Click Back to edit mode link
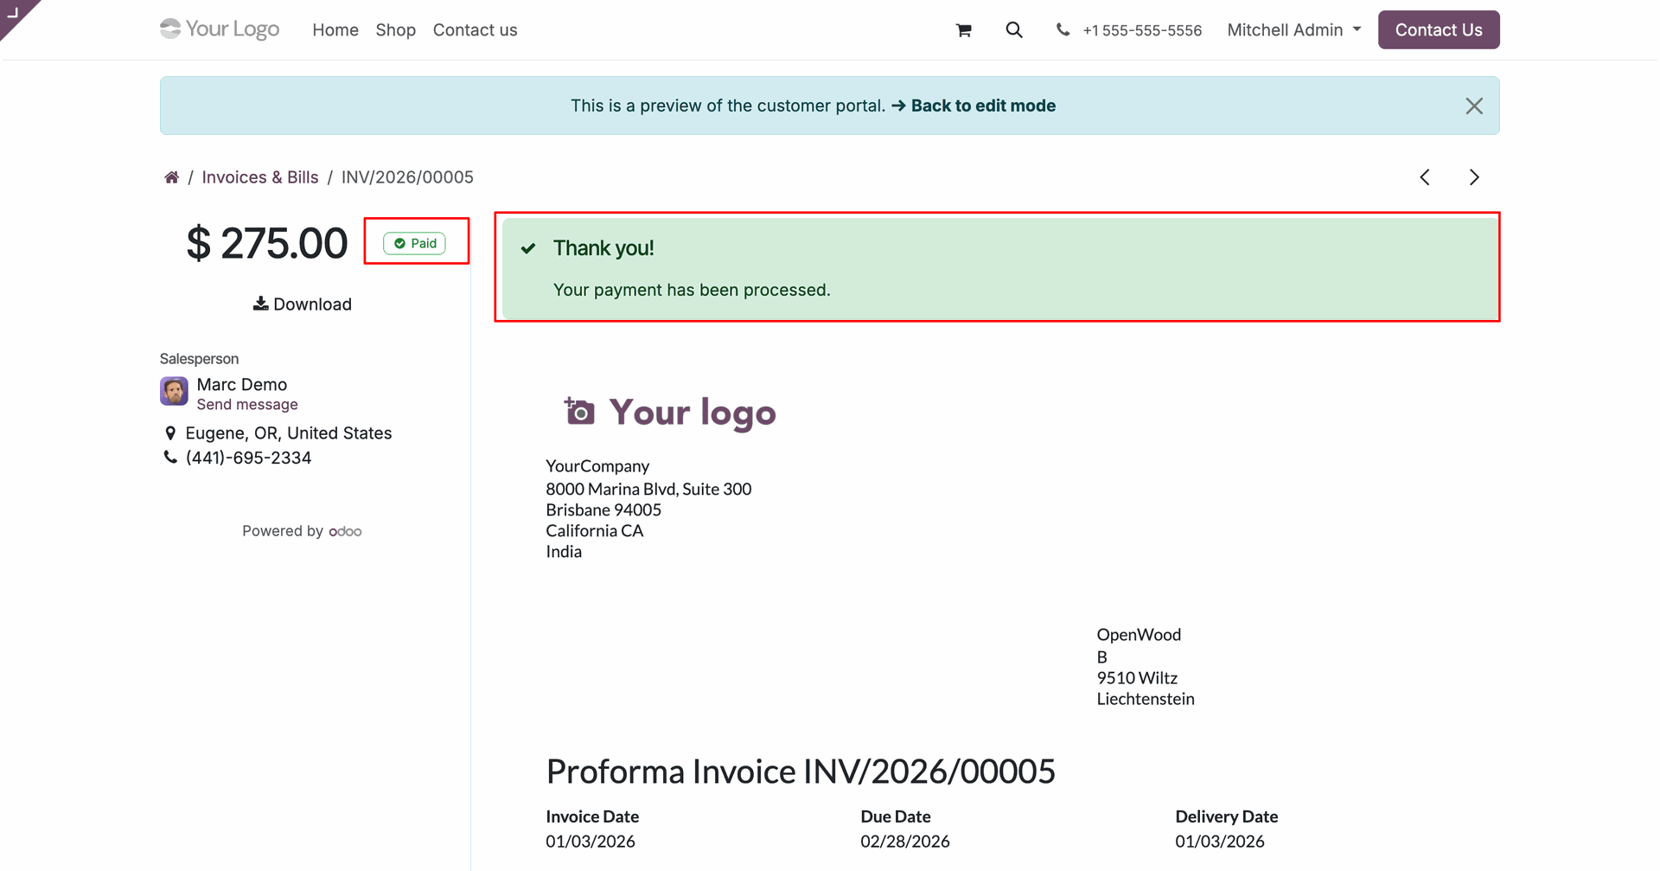Image resolution: width=1660 pixels, height=871 pixels. coord(982,106)
